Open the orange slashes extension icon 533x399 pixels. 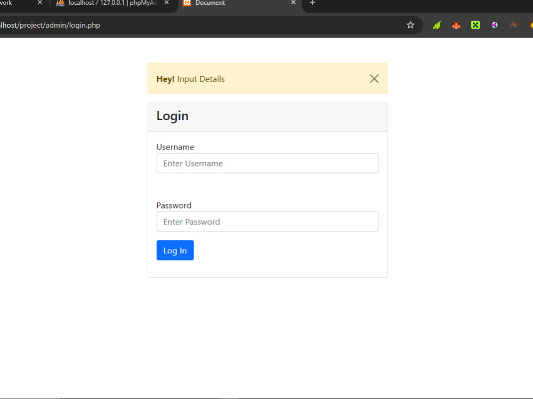(514, 25)
